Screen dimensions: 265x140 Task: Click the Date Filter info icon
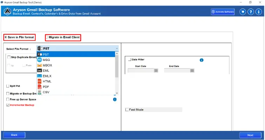click(x=202, y=60)
